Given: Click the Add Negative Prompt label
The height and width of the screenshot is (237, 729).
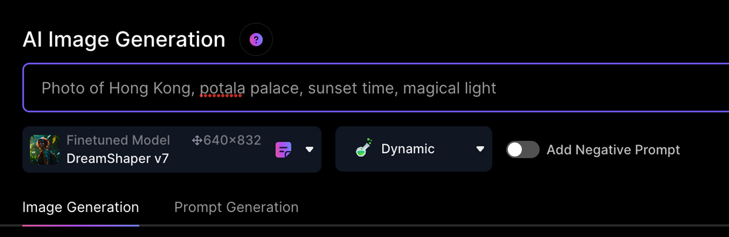Looking at the screenshot, I should 613,149.
